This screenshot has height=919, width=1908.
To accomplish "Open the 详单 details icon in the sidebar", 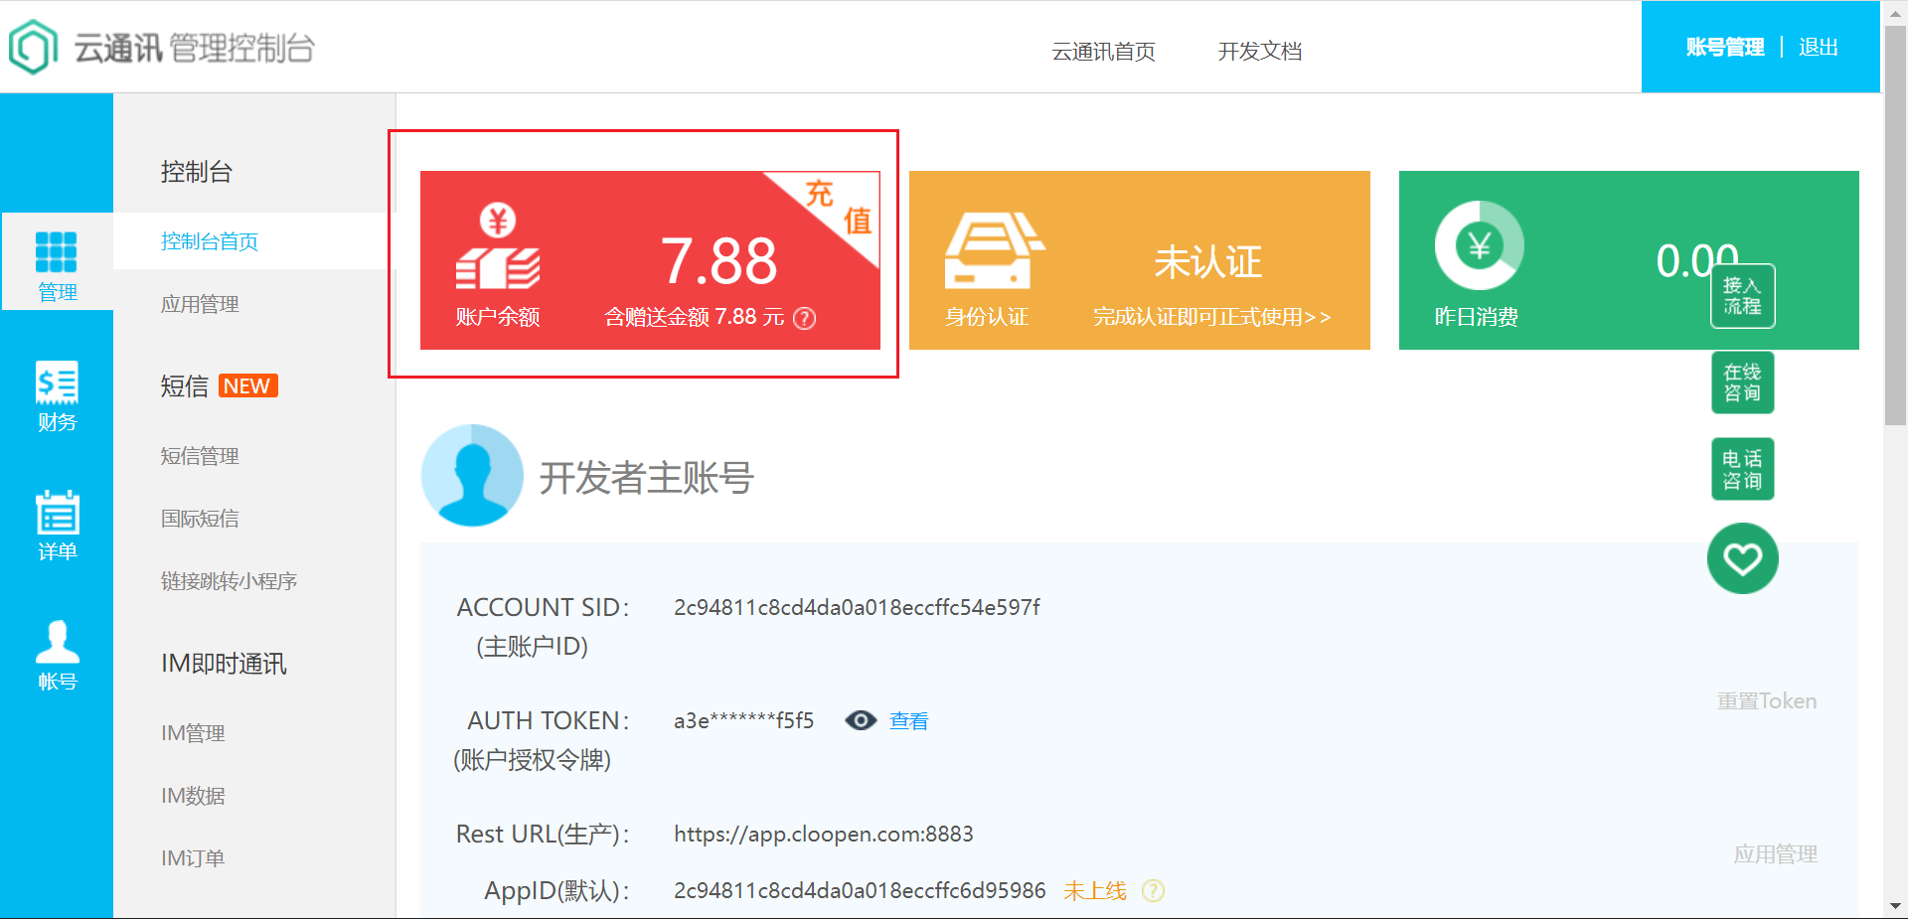I will click(x=58, y=513).
